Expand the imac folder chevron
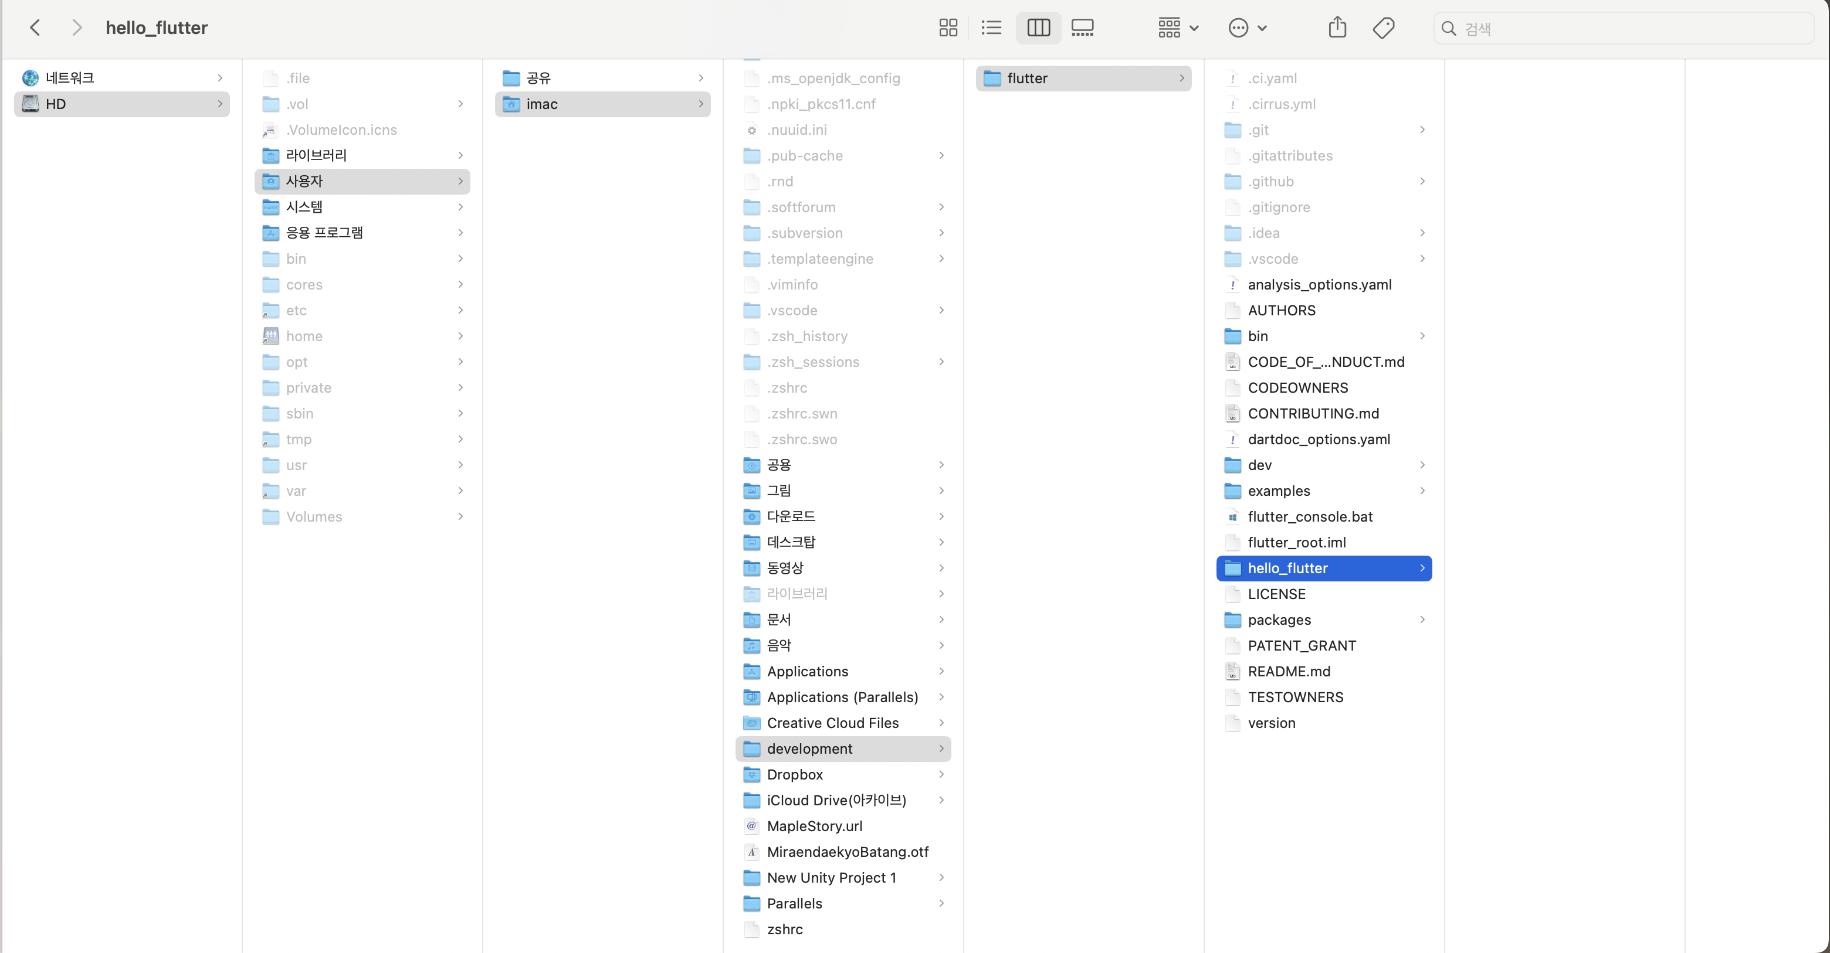This screenshot has width=1830, height=953. 700,104
